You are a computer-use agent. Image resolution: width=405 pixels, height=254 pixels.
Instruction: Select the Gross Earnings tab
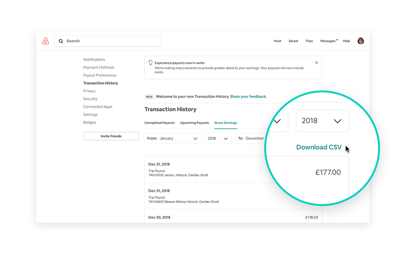(x=225, y=123)
